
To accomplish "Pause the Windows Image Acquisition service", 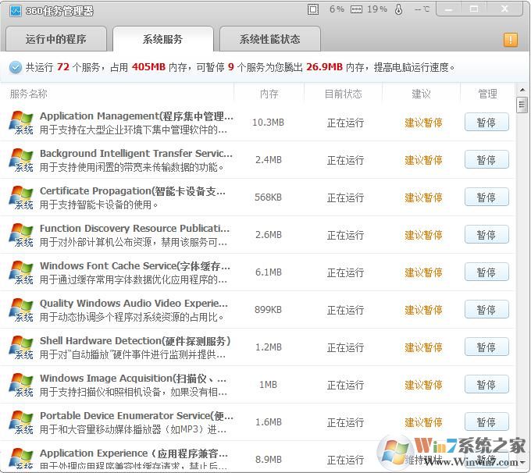I will click(x=486, y=385).
